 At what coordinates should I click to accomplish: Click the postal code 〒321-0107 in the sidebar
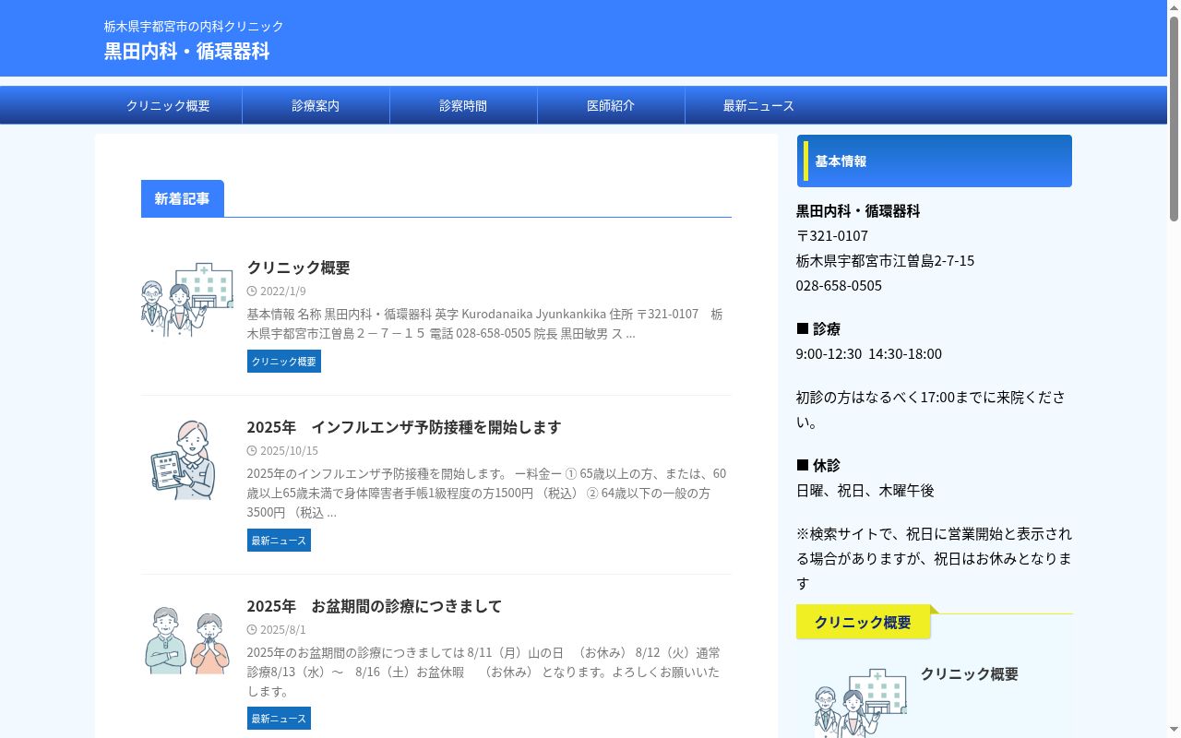coord(832,236)
